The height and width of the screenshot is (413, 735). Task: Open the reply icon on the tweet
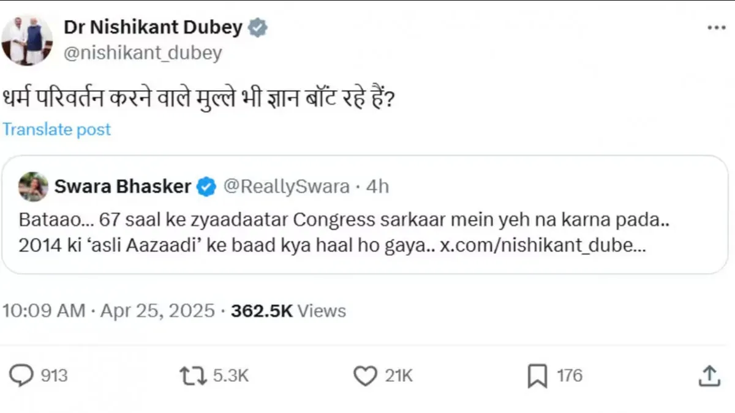coord(22,375)
